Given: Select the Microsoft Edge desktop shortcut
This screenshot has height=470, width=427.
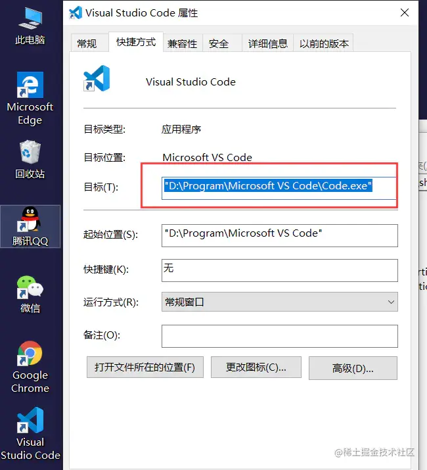Looking at the screenshot, I should point(30,99).
